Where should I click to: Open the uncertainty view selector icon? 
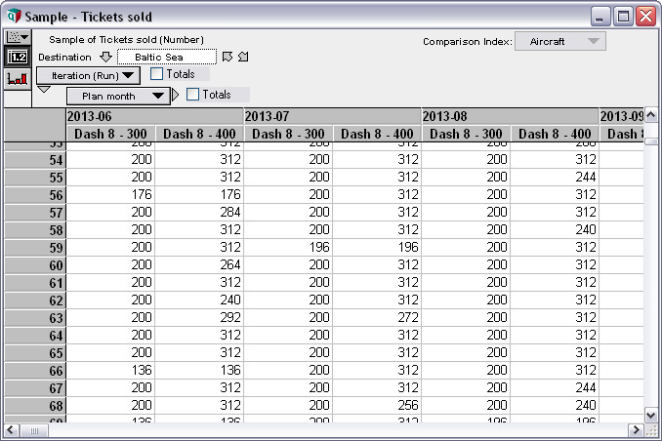(17, 37)
